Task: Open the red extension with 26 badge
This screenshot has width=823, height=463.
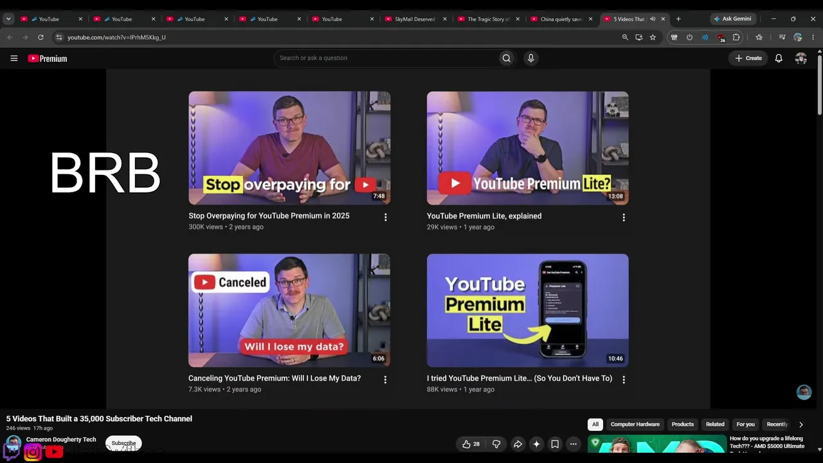Action: click(x=721, y=38)
